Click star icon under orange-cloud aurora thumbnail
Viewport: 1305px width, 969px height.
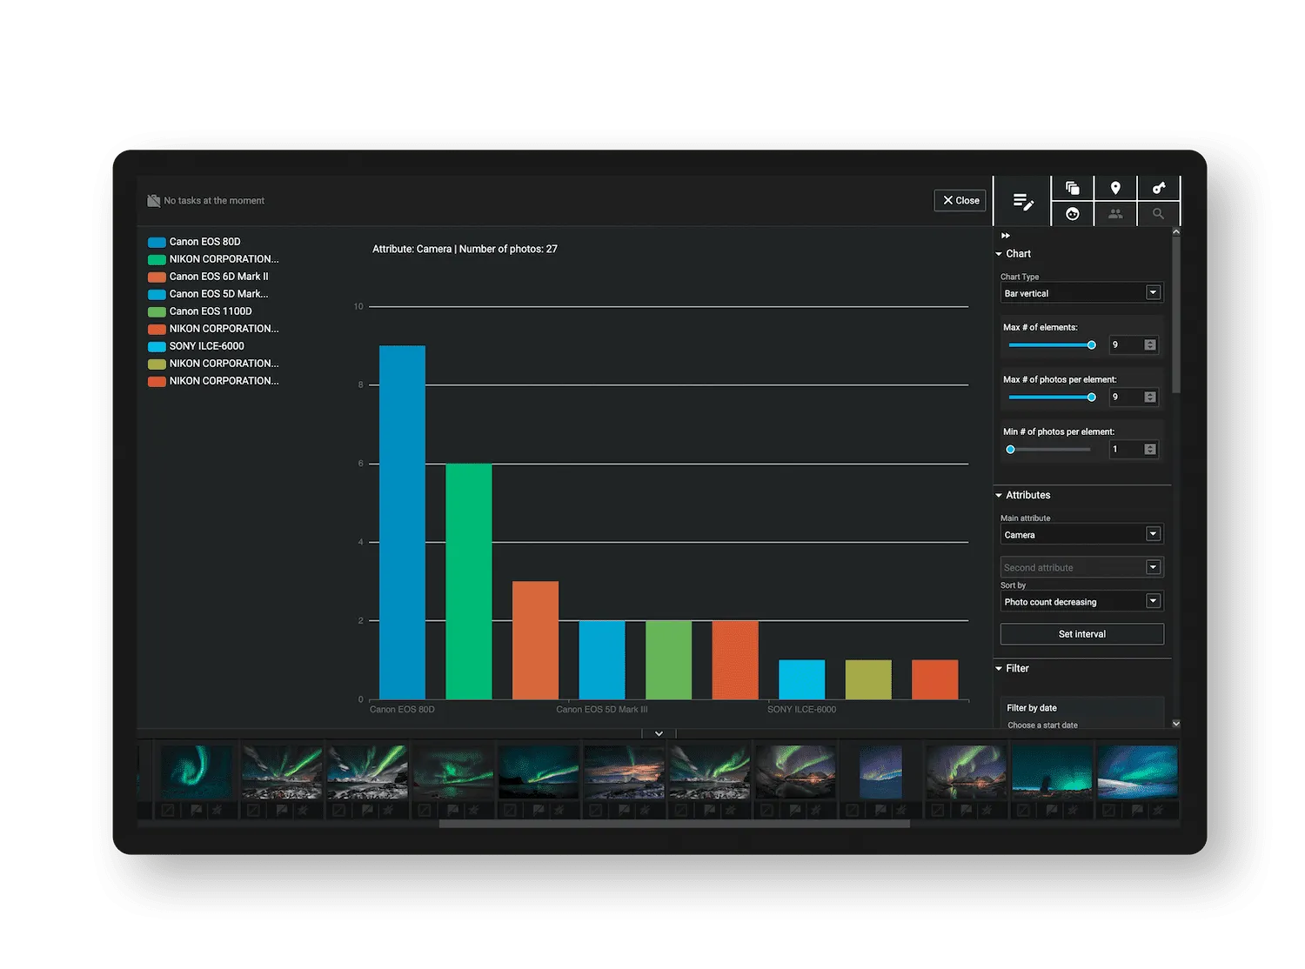(x=645, y=810)
